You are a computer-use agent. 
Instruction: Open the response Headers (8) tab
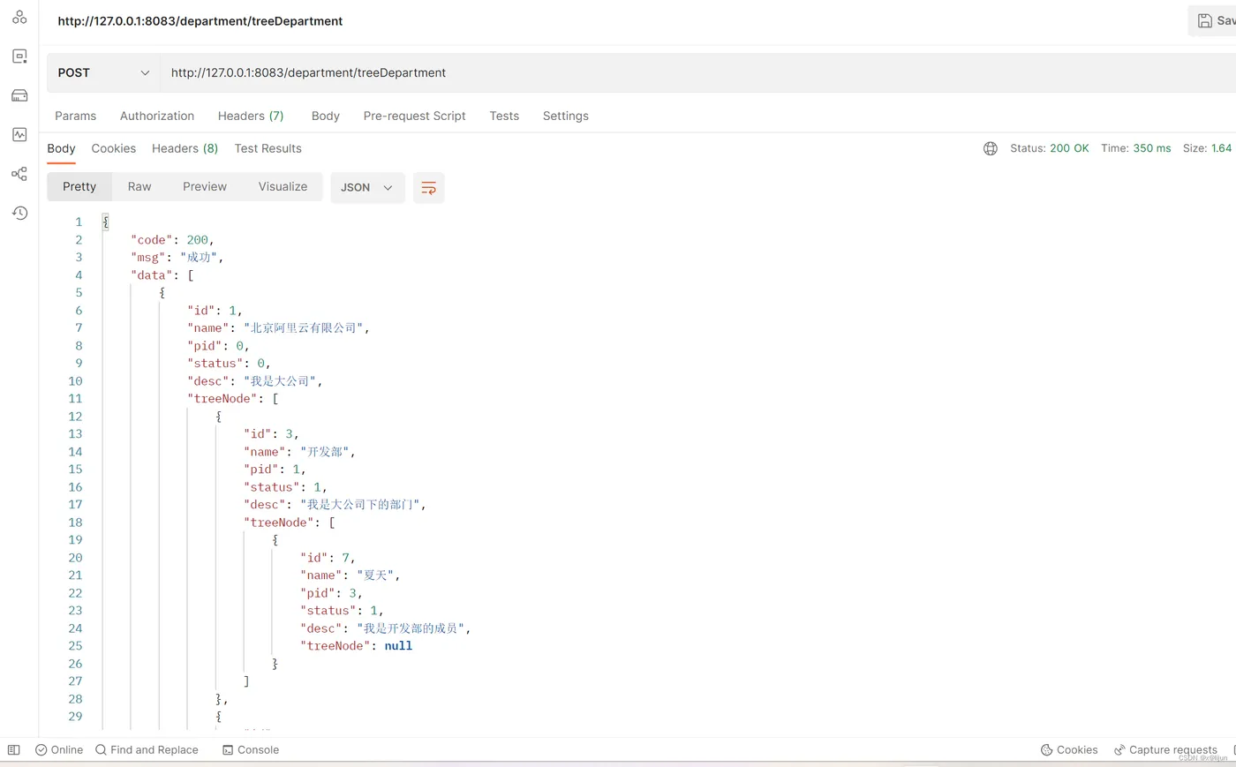tap(185, 148)
